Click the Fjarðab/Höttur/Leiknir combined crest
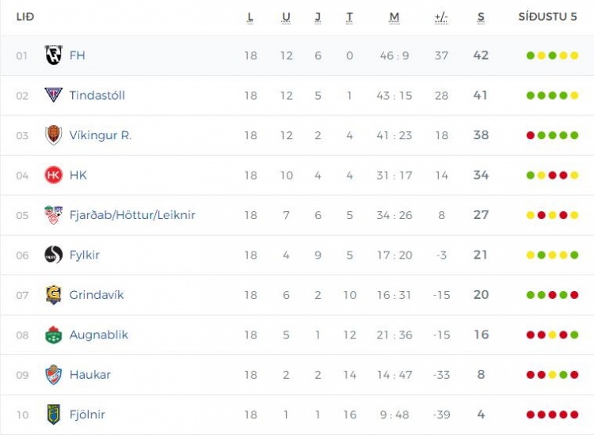 point(53,215)
